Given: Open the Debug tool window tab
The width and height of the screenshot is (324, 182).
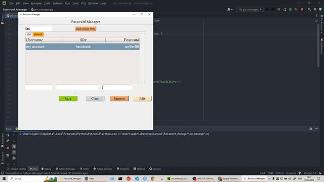Looking at the screenshot, I should click(x=46, y=169).
